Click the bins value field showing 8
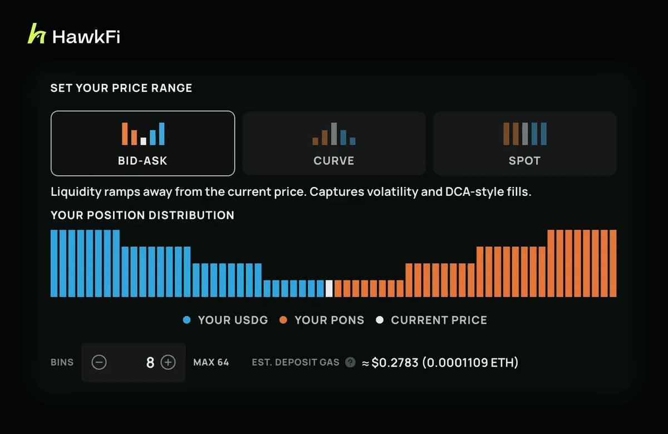The image size is (668, 434). pyautogui.click(x=134, y=362)
